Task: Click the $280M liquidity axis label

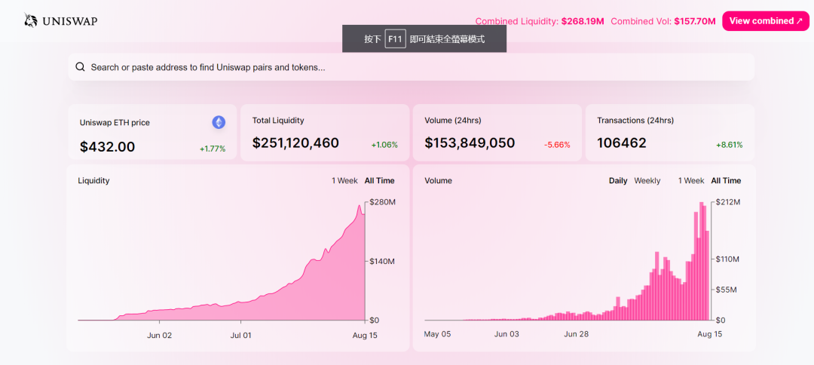Action: [383, 202]
